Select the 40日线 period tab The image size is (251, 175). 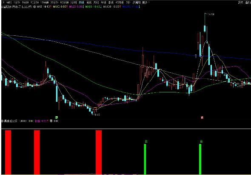pos(120,3)
